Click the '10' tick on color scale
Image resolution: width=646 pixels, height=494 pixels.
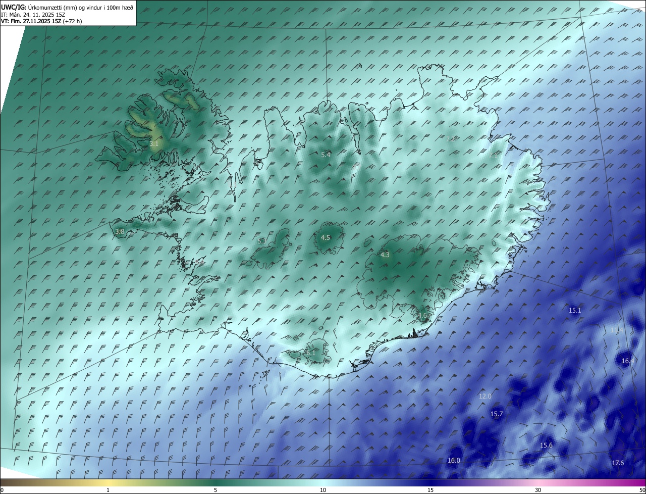pos(323,490)
